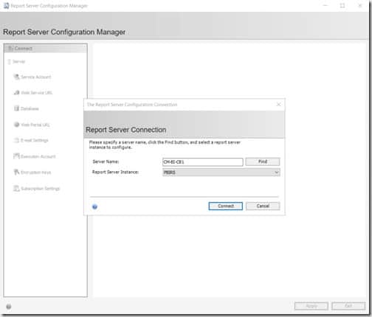Open Web Service URL page

[37, 93]
